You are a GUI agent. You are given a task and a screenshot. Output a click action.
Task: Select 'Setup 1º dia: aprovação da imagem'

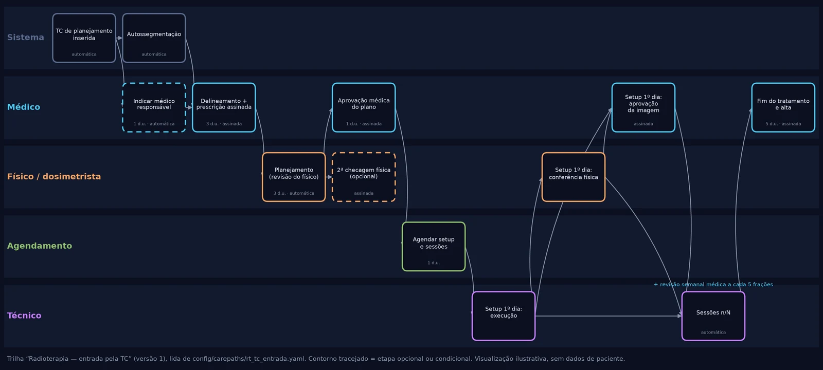[643, 107]
